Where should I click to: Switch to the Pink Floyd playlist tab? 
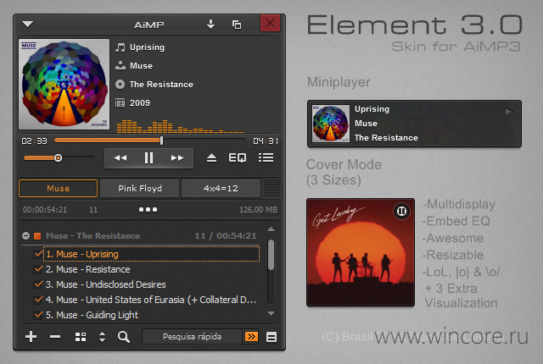139,188
